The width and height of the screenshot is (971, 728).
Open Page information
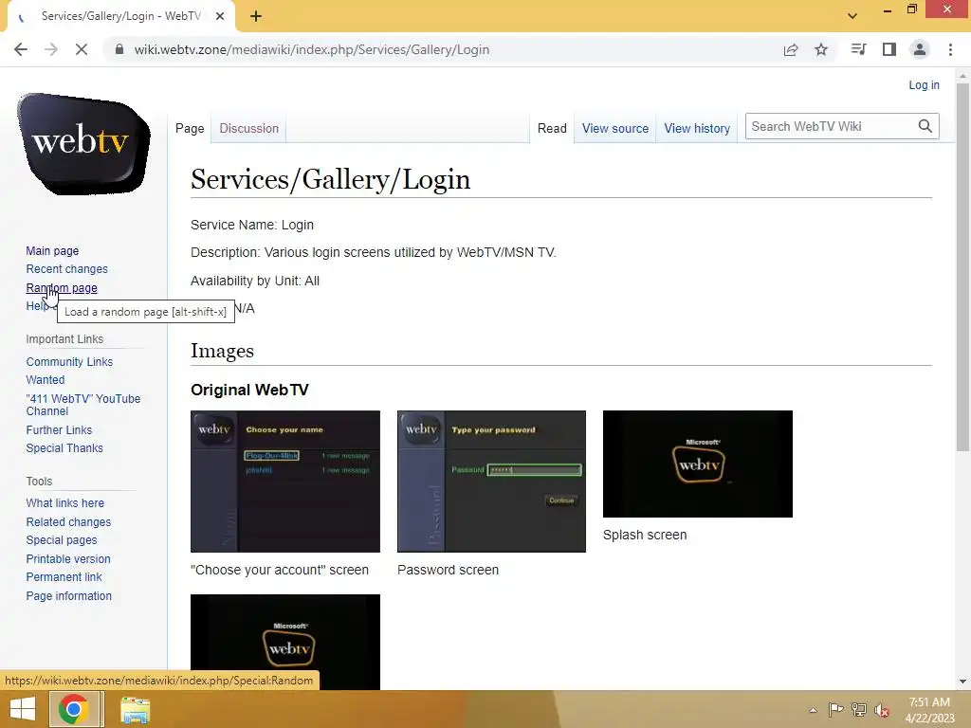click(x=68, y=595)
